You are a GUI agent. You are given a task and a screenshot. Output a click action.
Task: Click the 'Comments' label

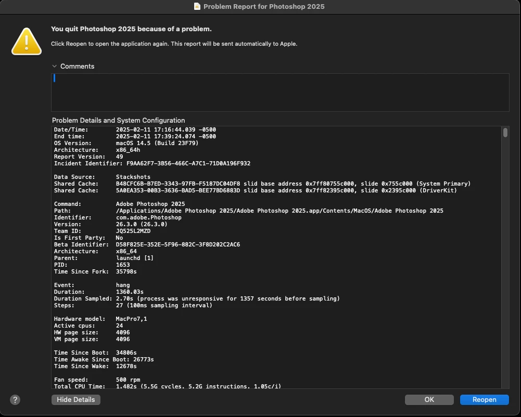tap(77, 67)
